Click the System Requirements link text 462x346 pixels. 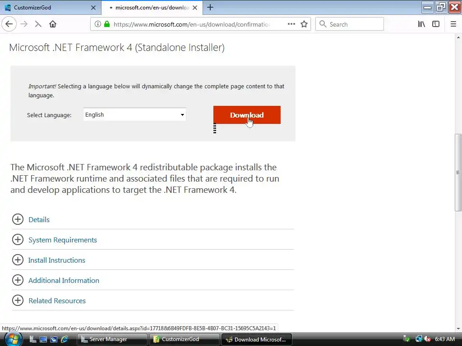pos(62,240)
